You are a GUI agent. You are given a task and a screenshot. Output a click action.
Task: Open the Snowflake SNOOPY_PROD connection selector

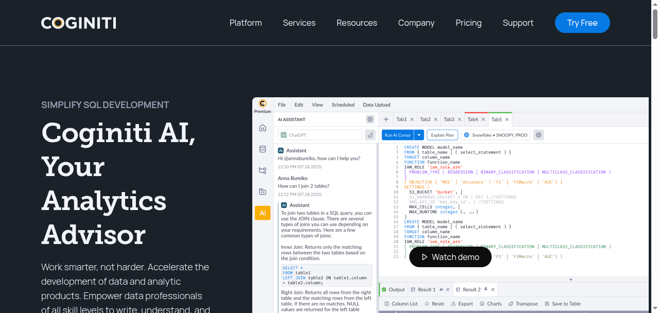(x=495, y=135)
